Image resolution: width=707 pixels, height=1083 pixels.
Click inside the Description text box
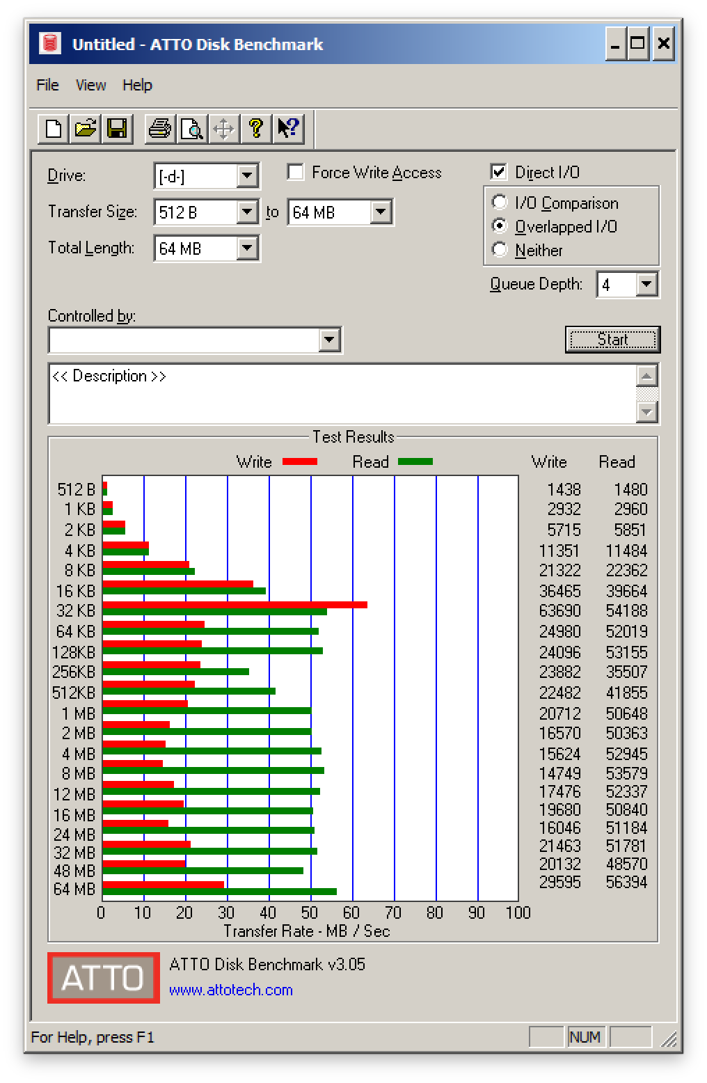342,393
